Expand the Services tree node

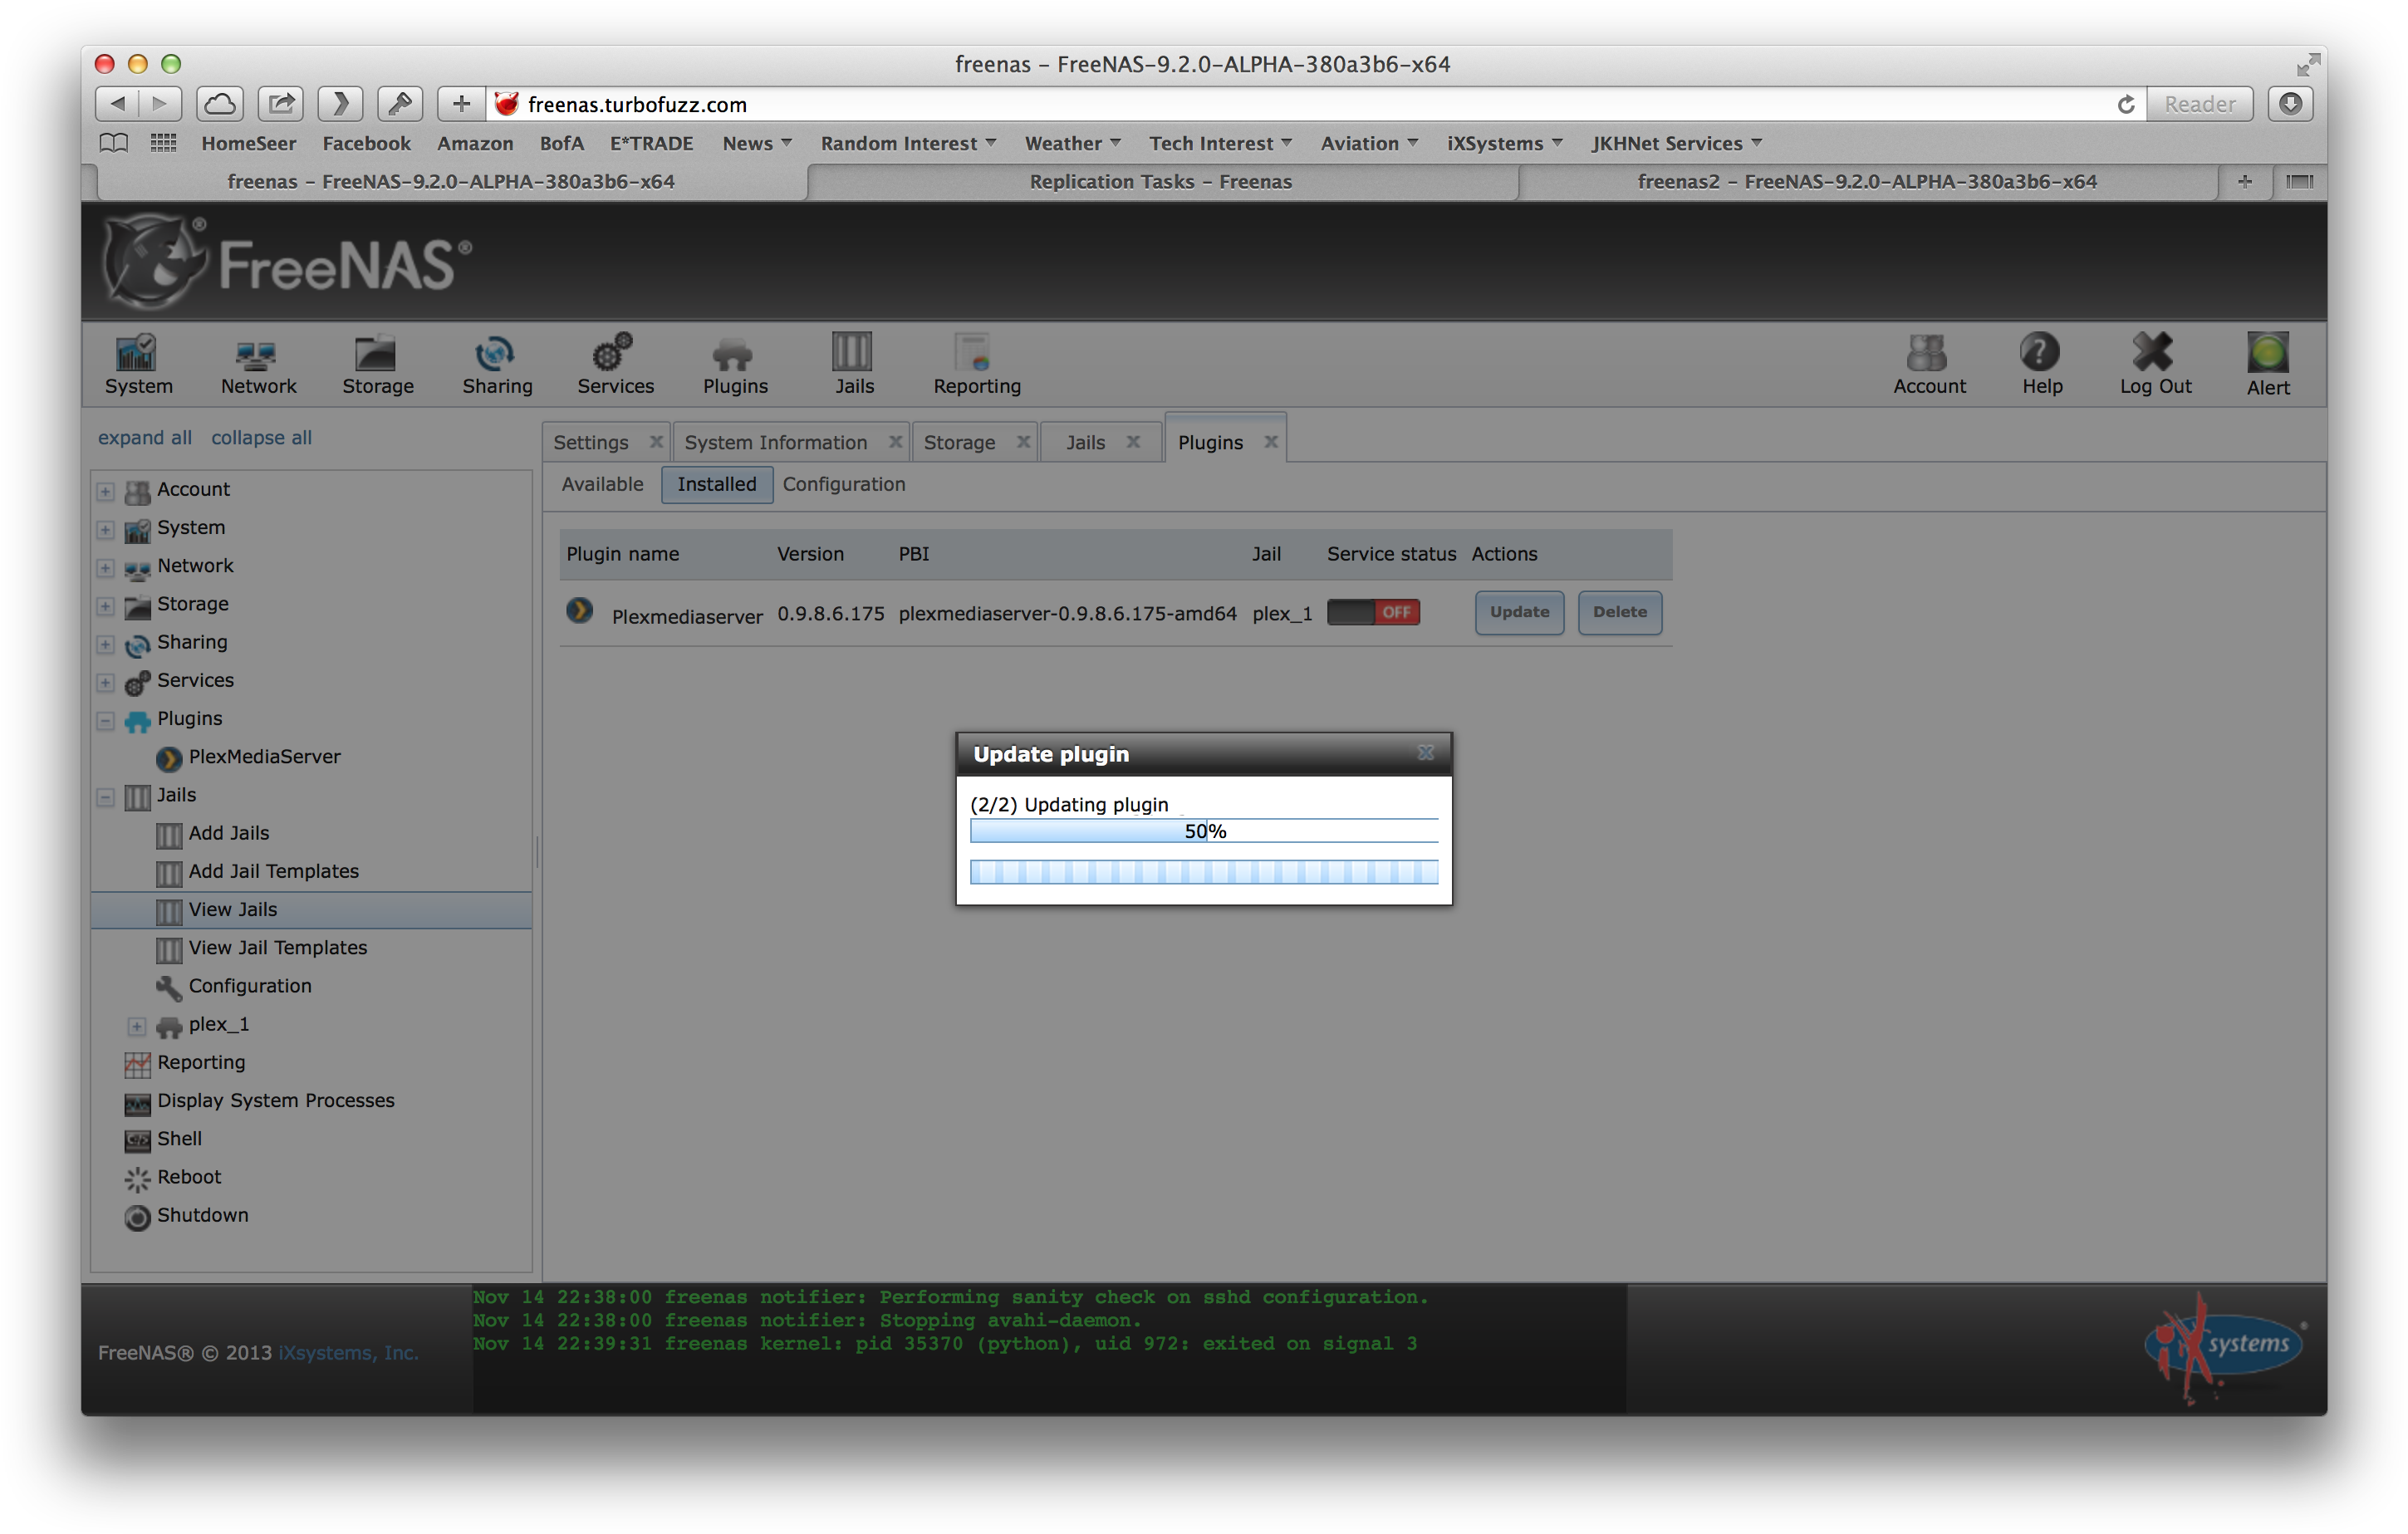(105, 682)
